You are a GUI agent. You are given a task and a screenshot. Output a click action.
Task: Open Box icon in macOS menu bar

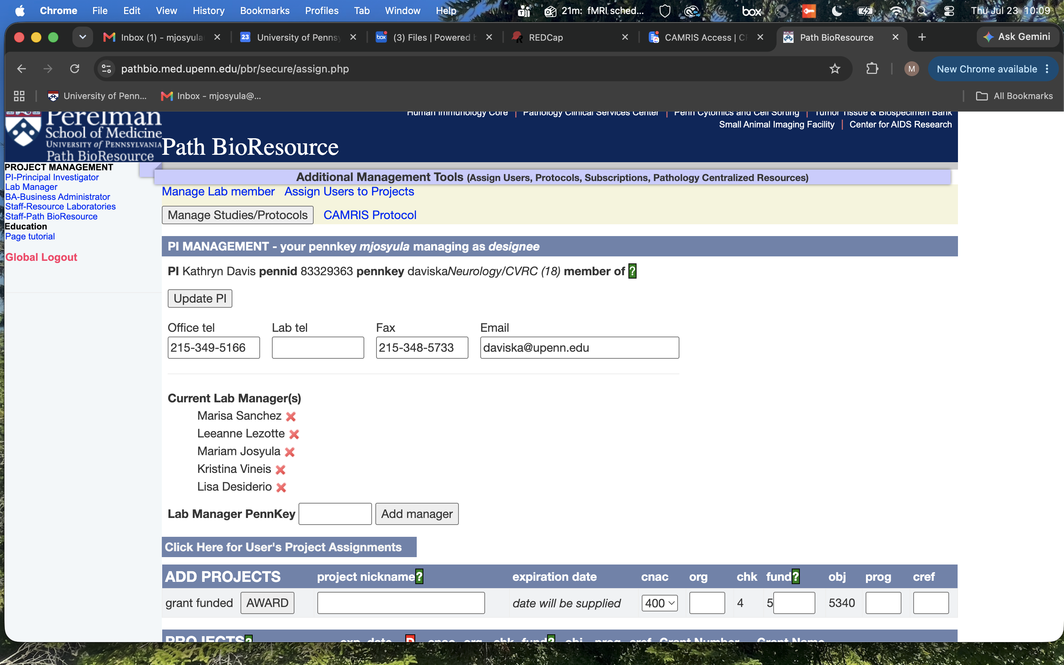[751, 11]
